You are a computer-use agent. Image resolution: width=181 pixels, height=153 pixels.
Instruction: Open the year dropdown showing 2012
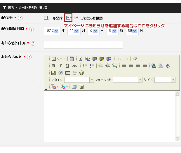point(52,31)
